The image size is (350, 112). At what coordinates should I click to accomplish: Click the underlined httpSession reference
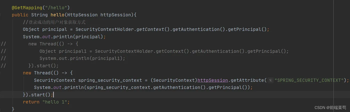coord(212,80)
